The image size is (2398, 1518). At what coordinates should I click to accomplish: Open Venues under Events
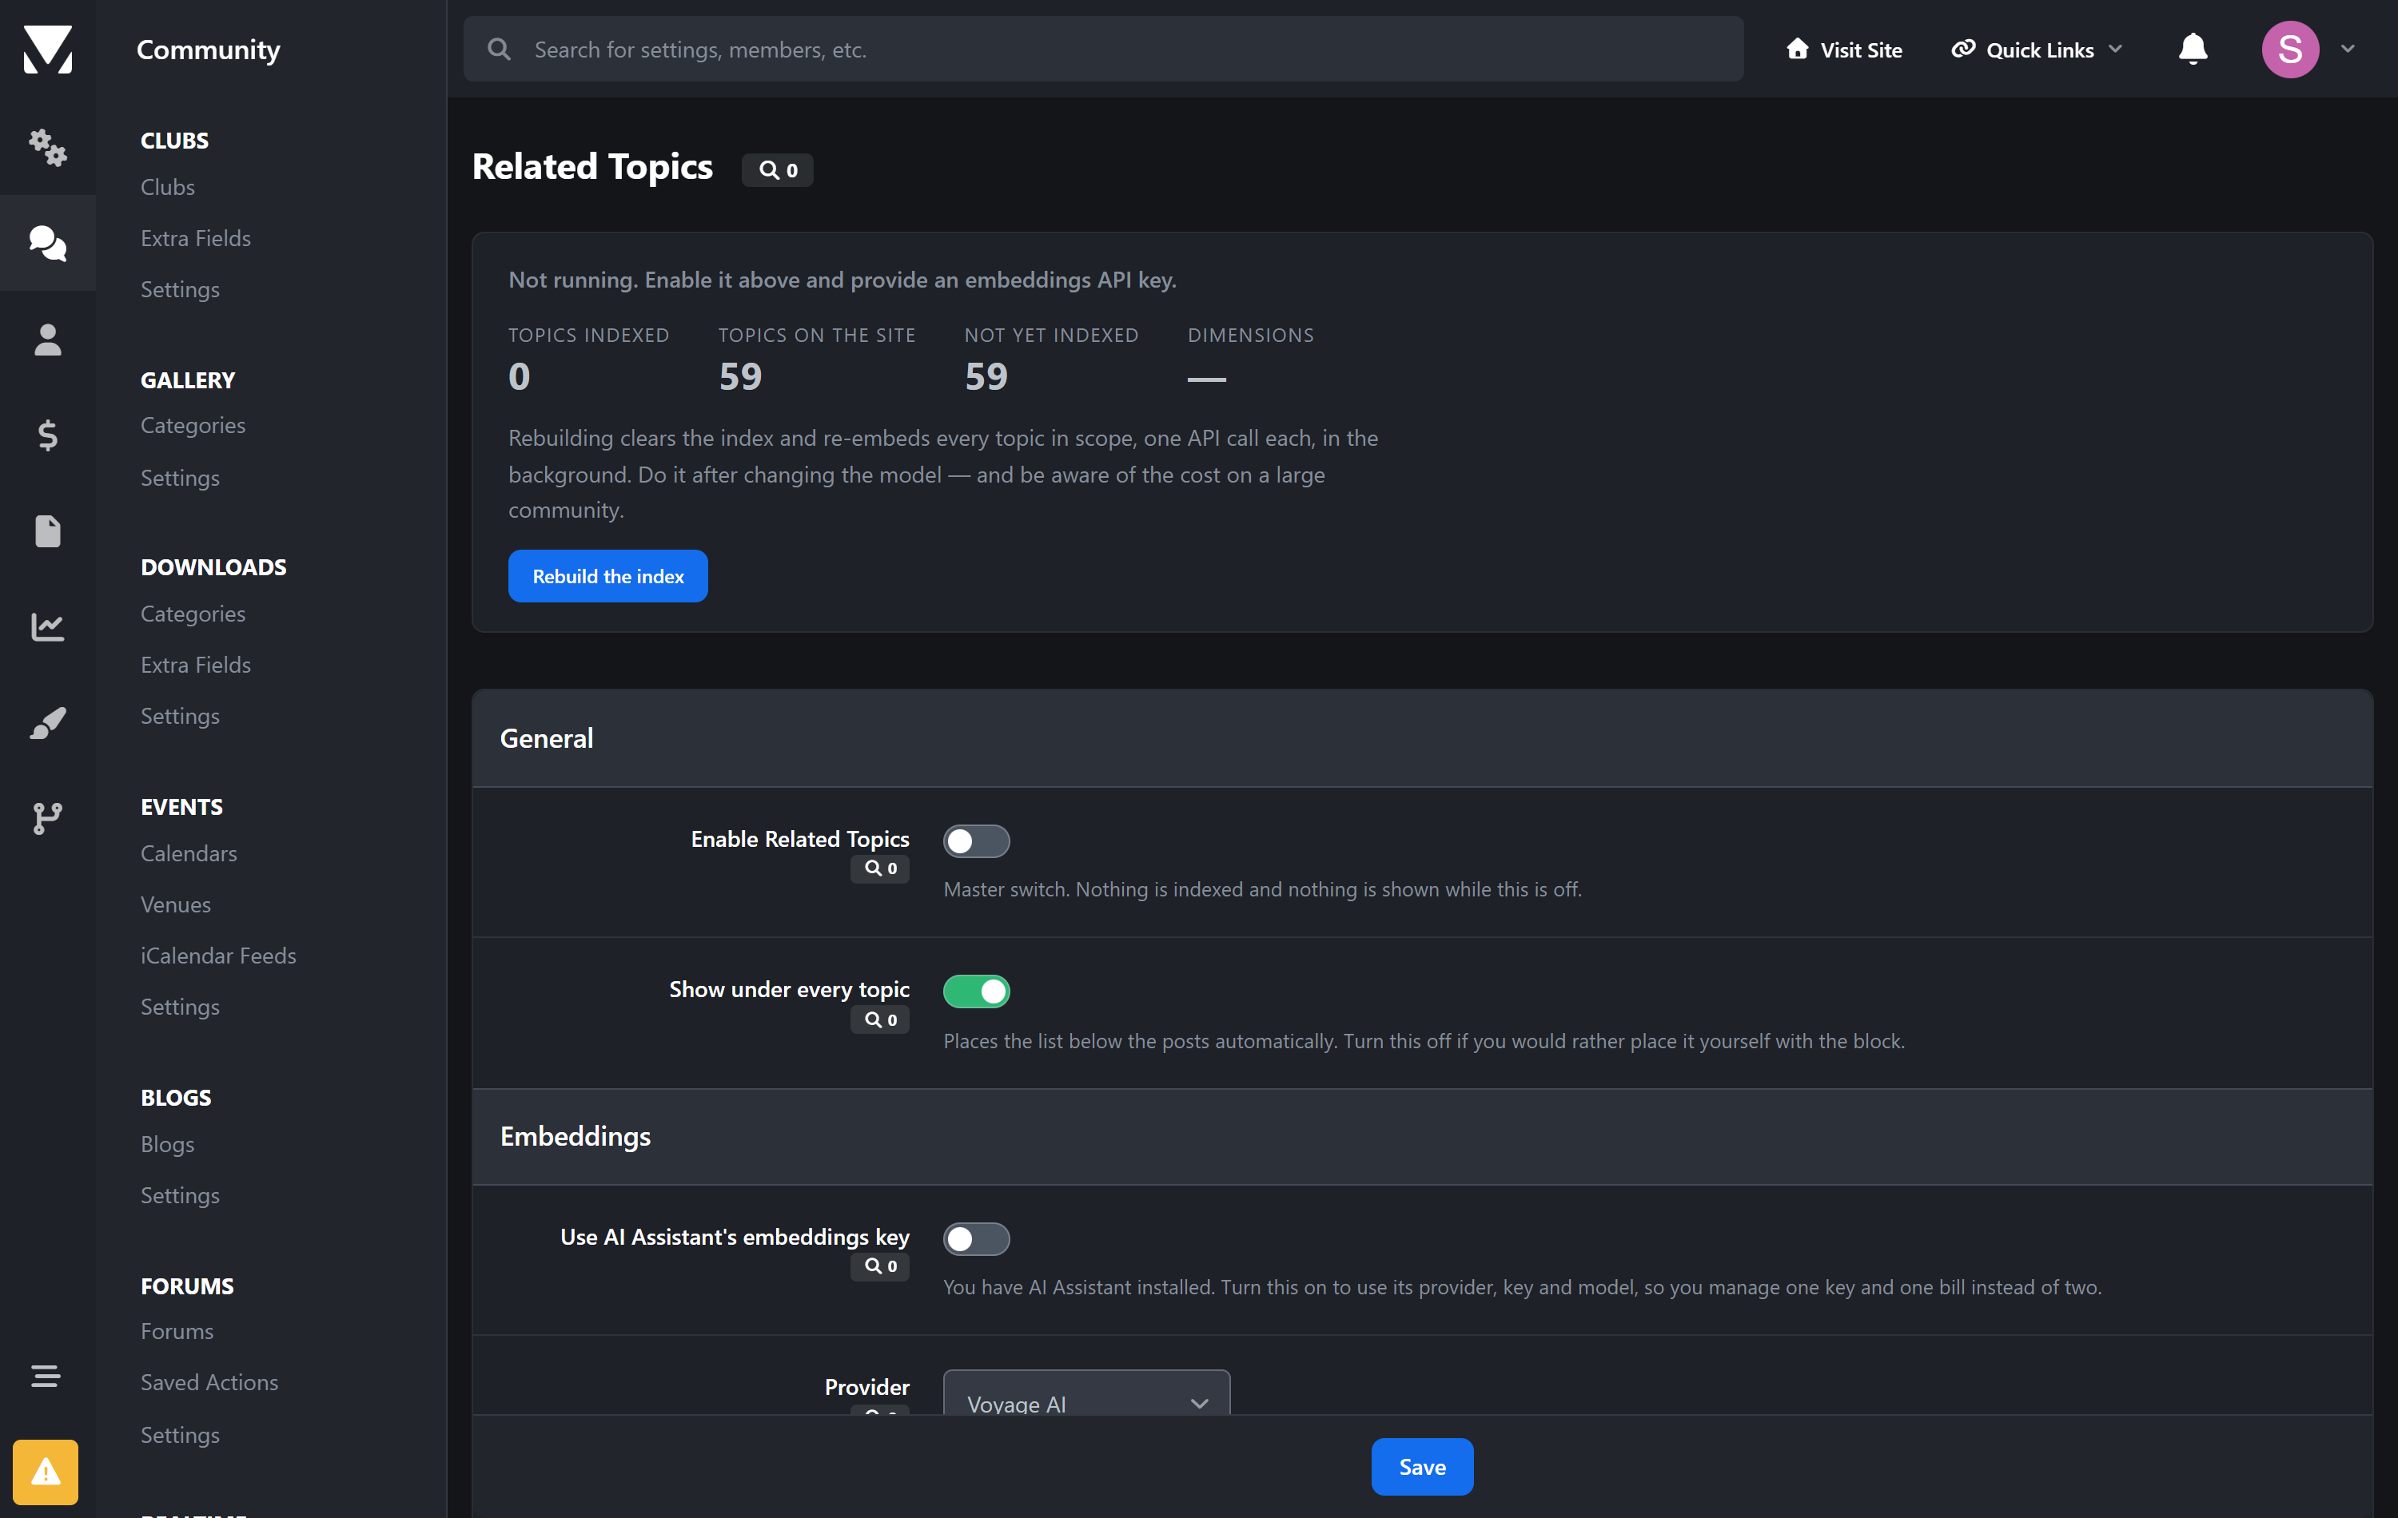tap(177, 905)
